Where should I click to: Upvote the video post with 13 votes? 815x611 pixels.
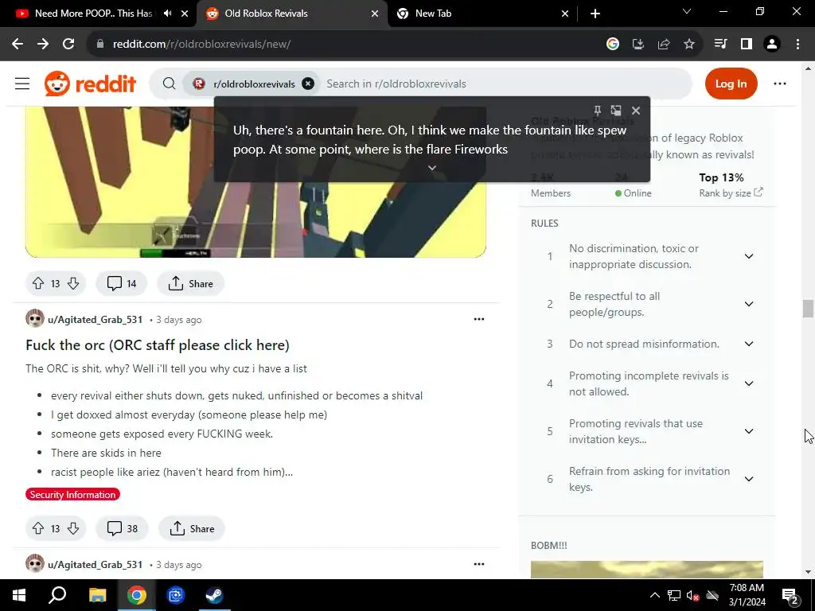tap(38, 283)
